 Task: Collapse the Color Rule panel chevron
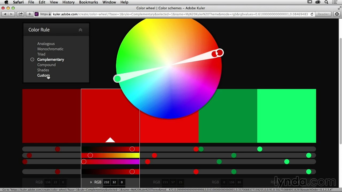coord(80,30)
